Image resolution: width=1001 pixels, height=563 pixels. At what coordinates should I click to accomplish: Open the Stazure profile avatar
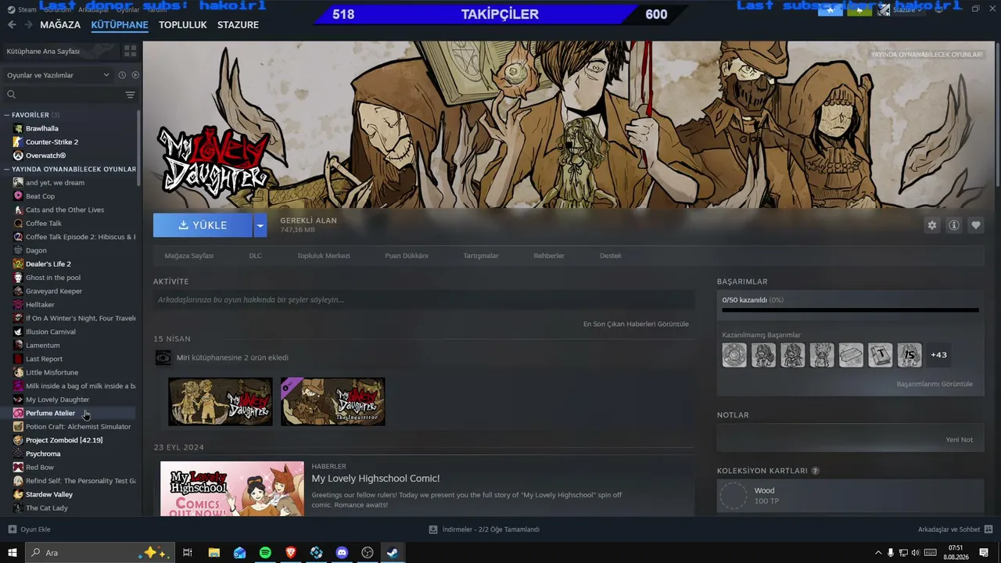click(884, 9)
